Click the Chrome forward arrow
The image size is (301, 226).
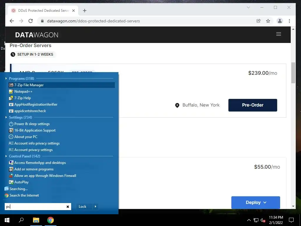(x=21, y=21)
